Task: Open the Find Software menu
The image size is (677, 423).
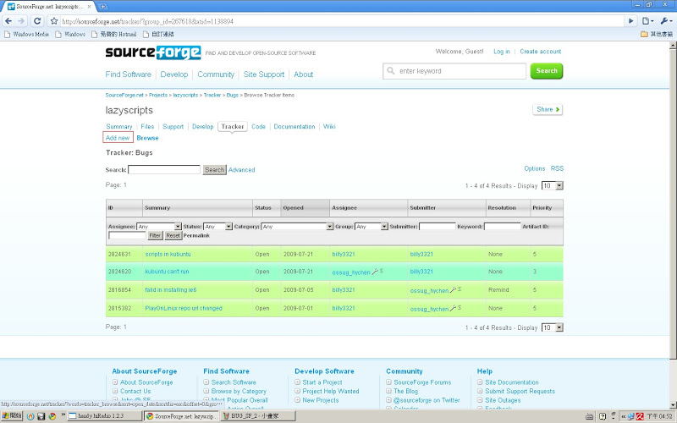Action: pyautogui.click(x=129, y=74)
